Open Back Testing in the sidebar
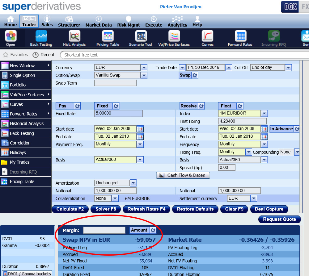This screenshot has height=276, width=309. [26, 133]
